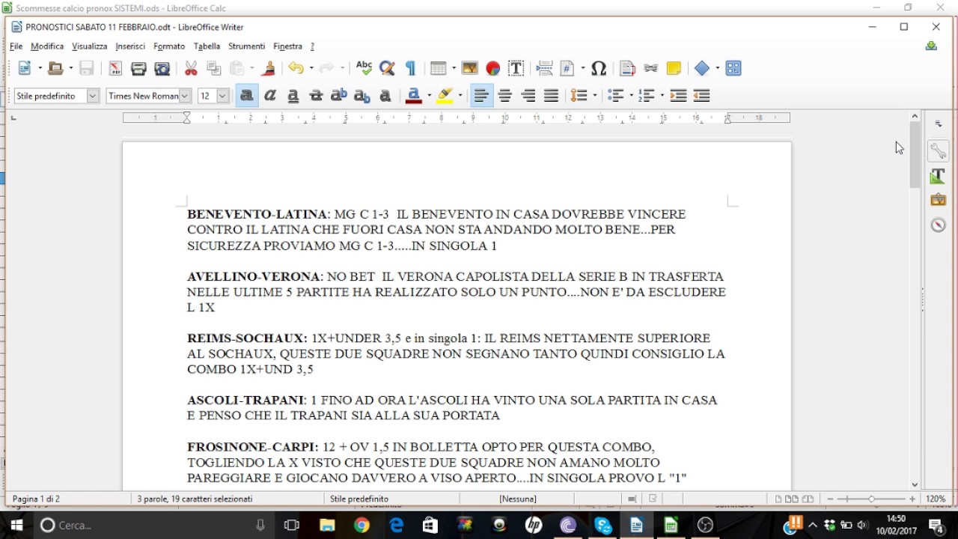Click the 120% zoom level
Screen dimensions: 958x539
coord(936,499)
